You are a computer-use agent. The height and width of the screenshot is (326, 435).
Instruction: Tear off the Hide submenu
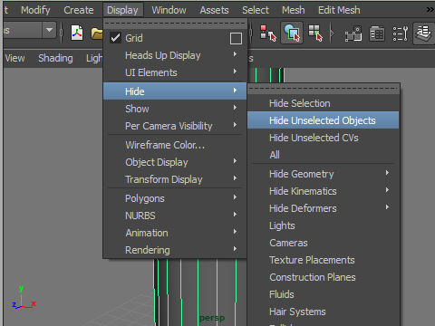click(x=324, y=89)
